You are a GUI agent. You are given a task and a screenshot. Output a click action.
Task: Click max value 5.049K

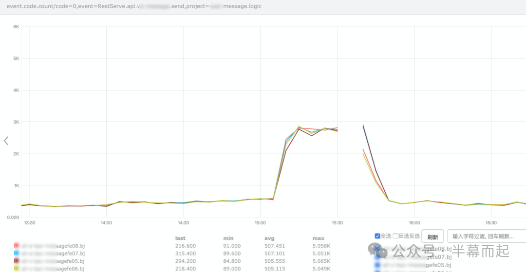click(x=321, y=269)
